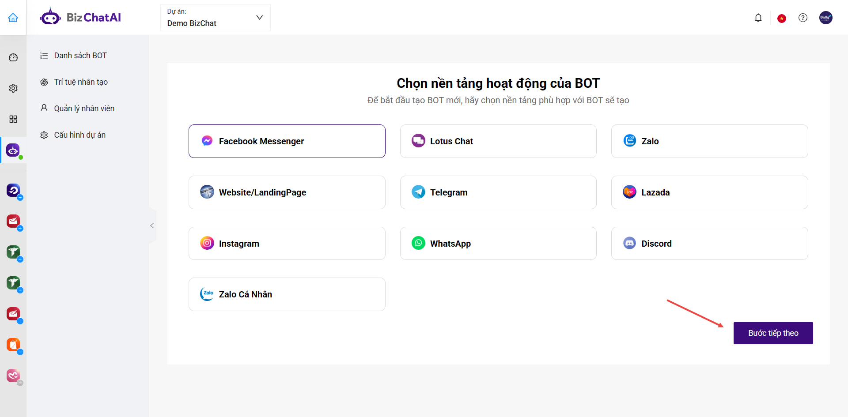Open the notifications bell
The width and height of the screenshot is (848, 417).
(x=758, y=18)
